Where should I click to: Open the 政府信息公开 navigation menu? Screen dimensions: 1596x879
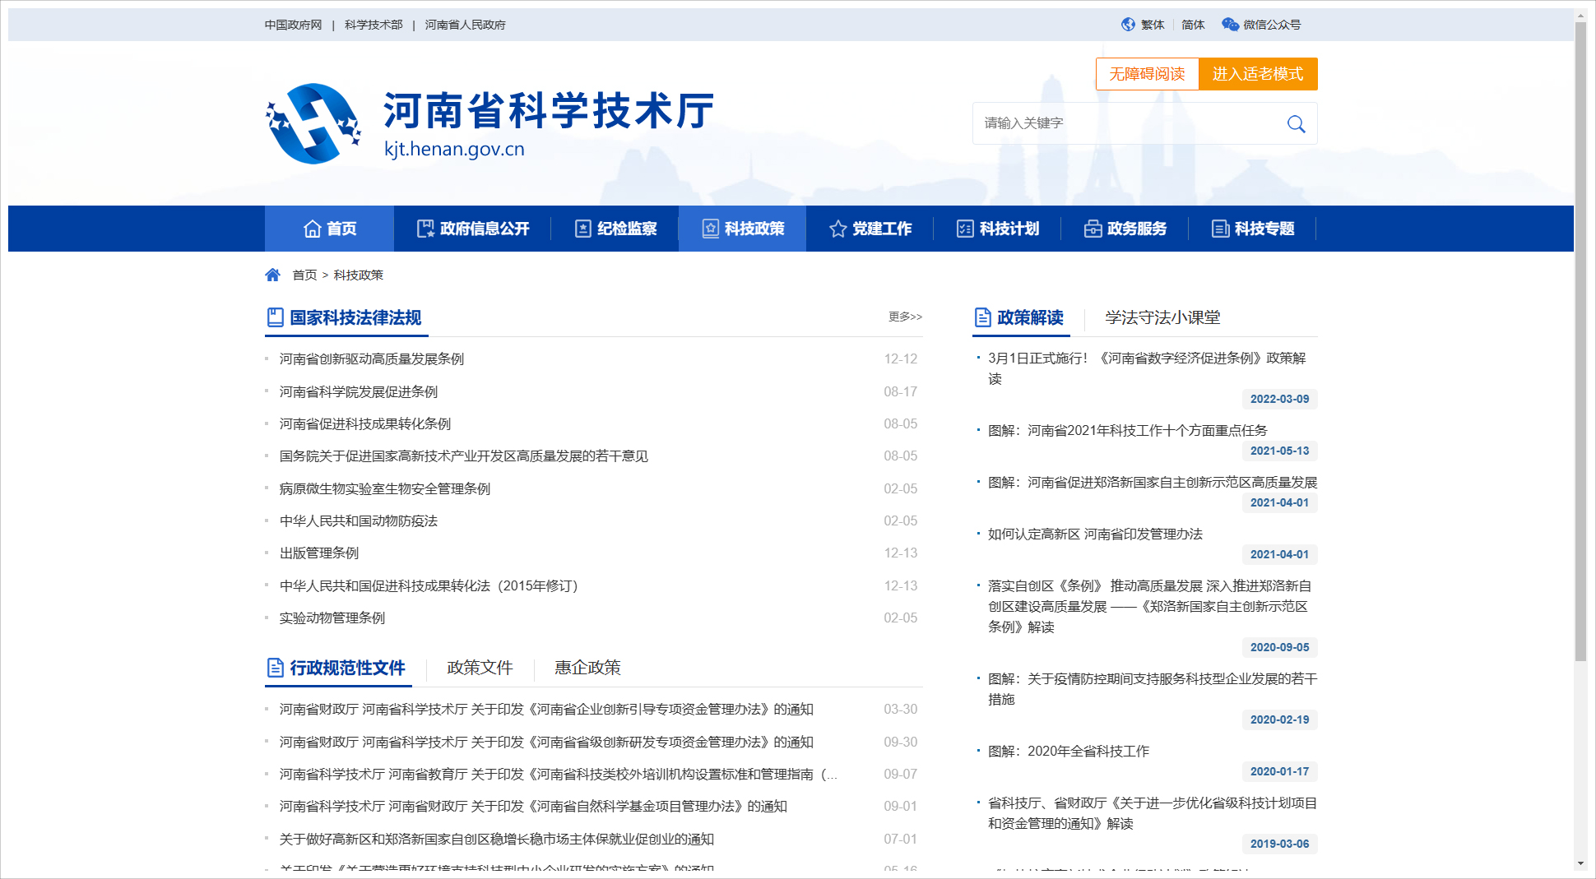point(473,229)
